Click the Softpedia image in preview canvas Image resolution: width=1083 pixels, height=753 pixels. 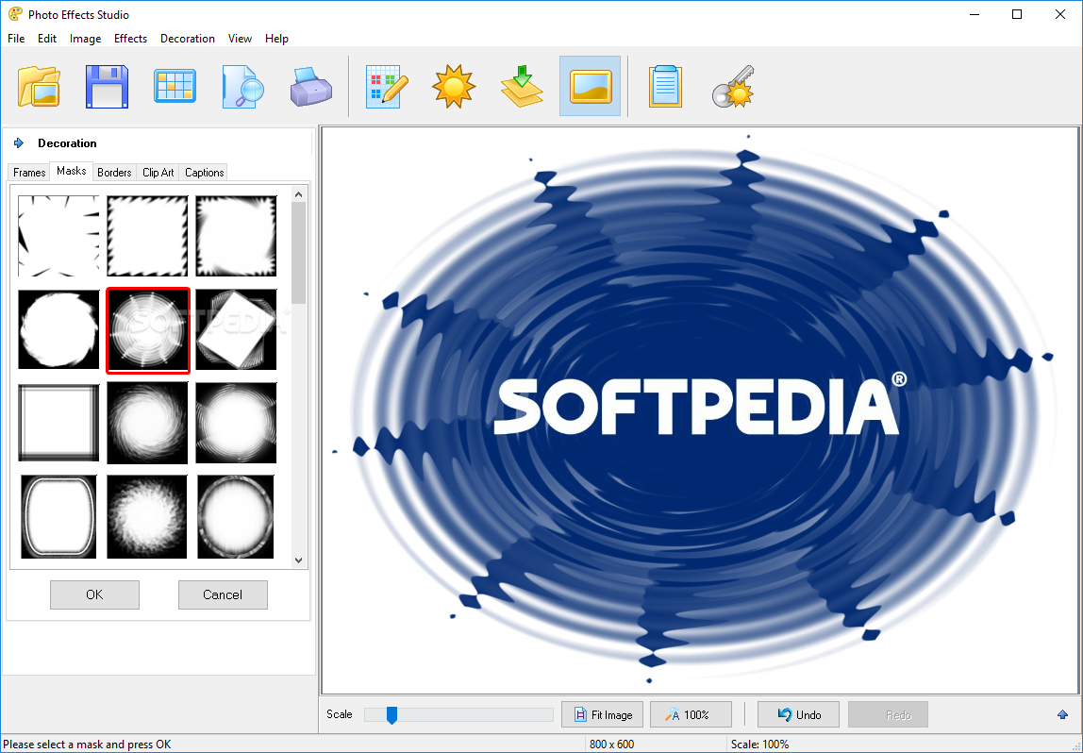(701, 410)
